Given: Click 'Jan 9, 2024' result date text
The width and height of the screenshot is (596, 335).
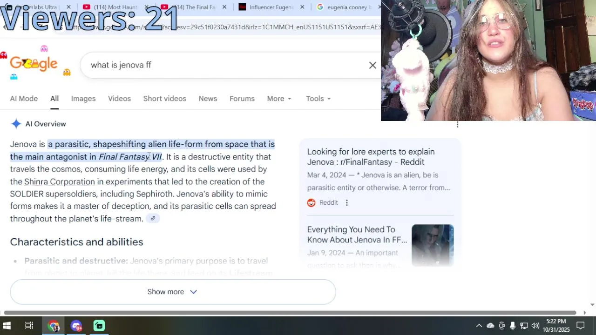Looking at the screenshot, I should (x=326, y=253).
